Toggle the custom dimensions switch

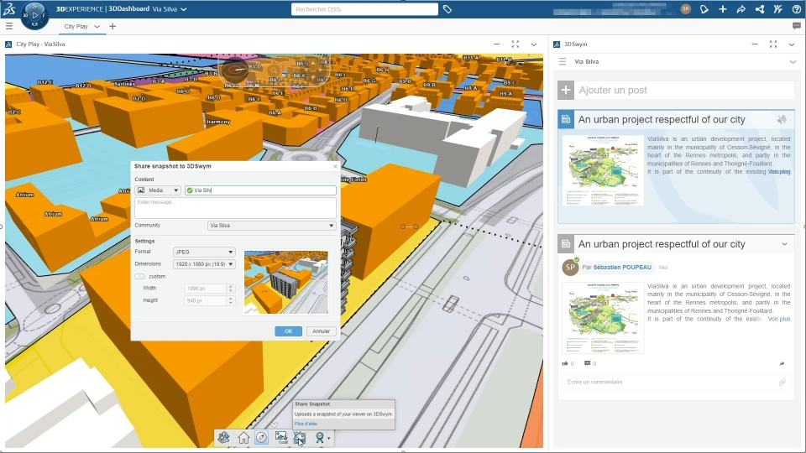pos(140,276)
